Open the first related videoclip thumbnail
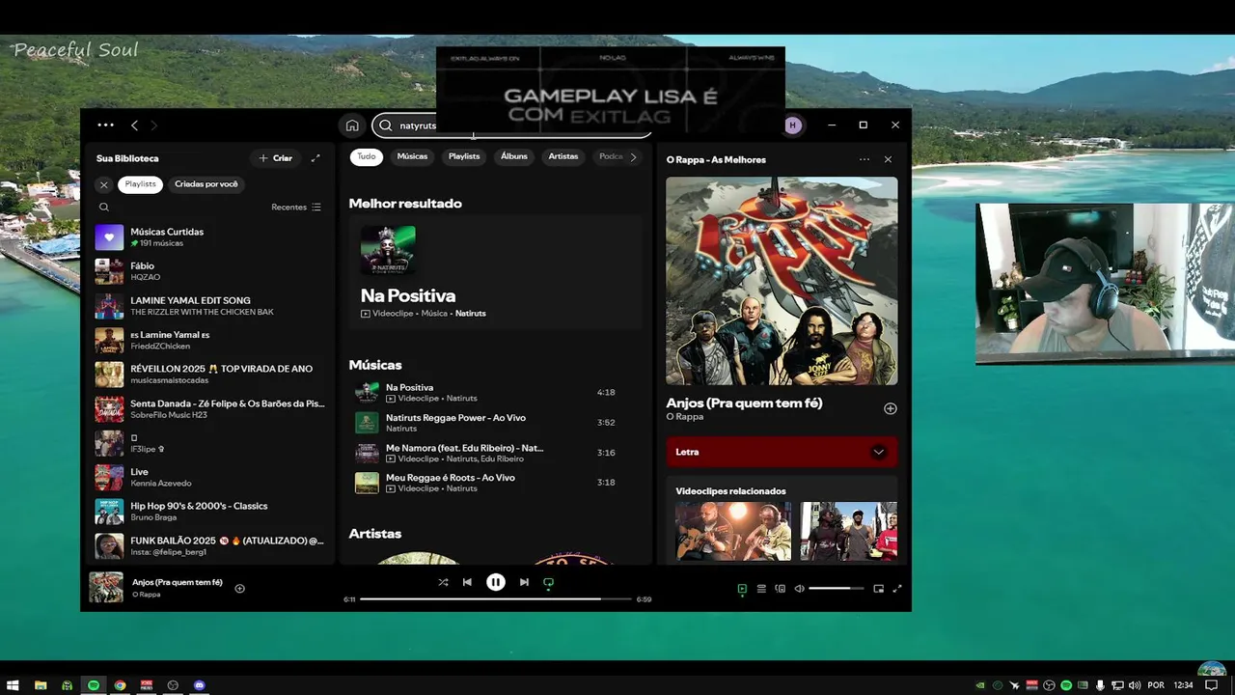 733,531
